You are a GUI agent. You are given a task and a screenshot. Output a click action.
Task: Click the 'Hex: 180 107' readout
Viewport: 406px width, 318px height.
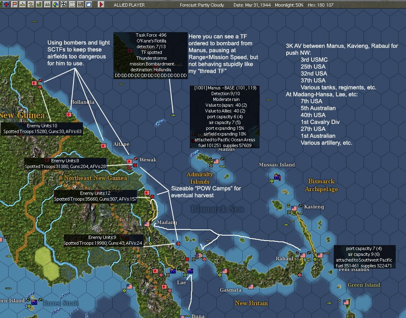pos(321,5)
